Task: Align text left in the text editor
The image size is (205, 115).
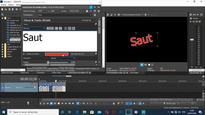Action: tap(66, 28)
